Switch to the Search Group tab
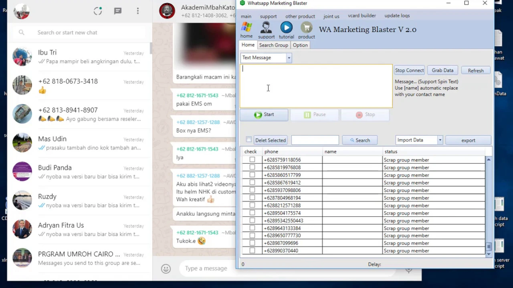The width and height of the screenshot is (513, 288). 273,45
